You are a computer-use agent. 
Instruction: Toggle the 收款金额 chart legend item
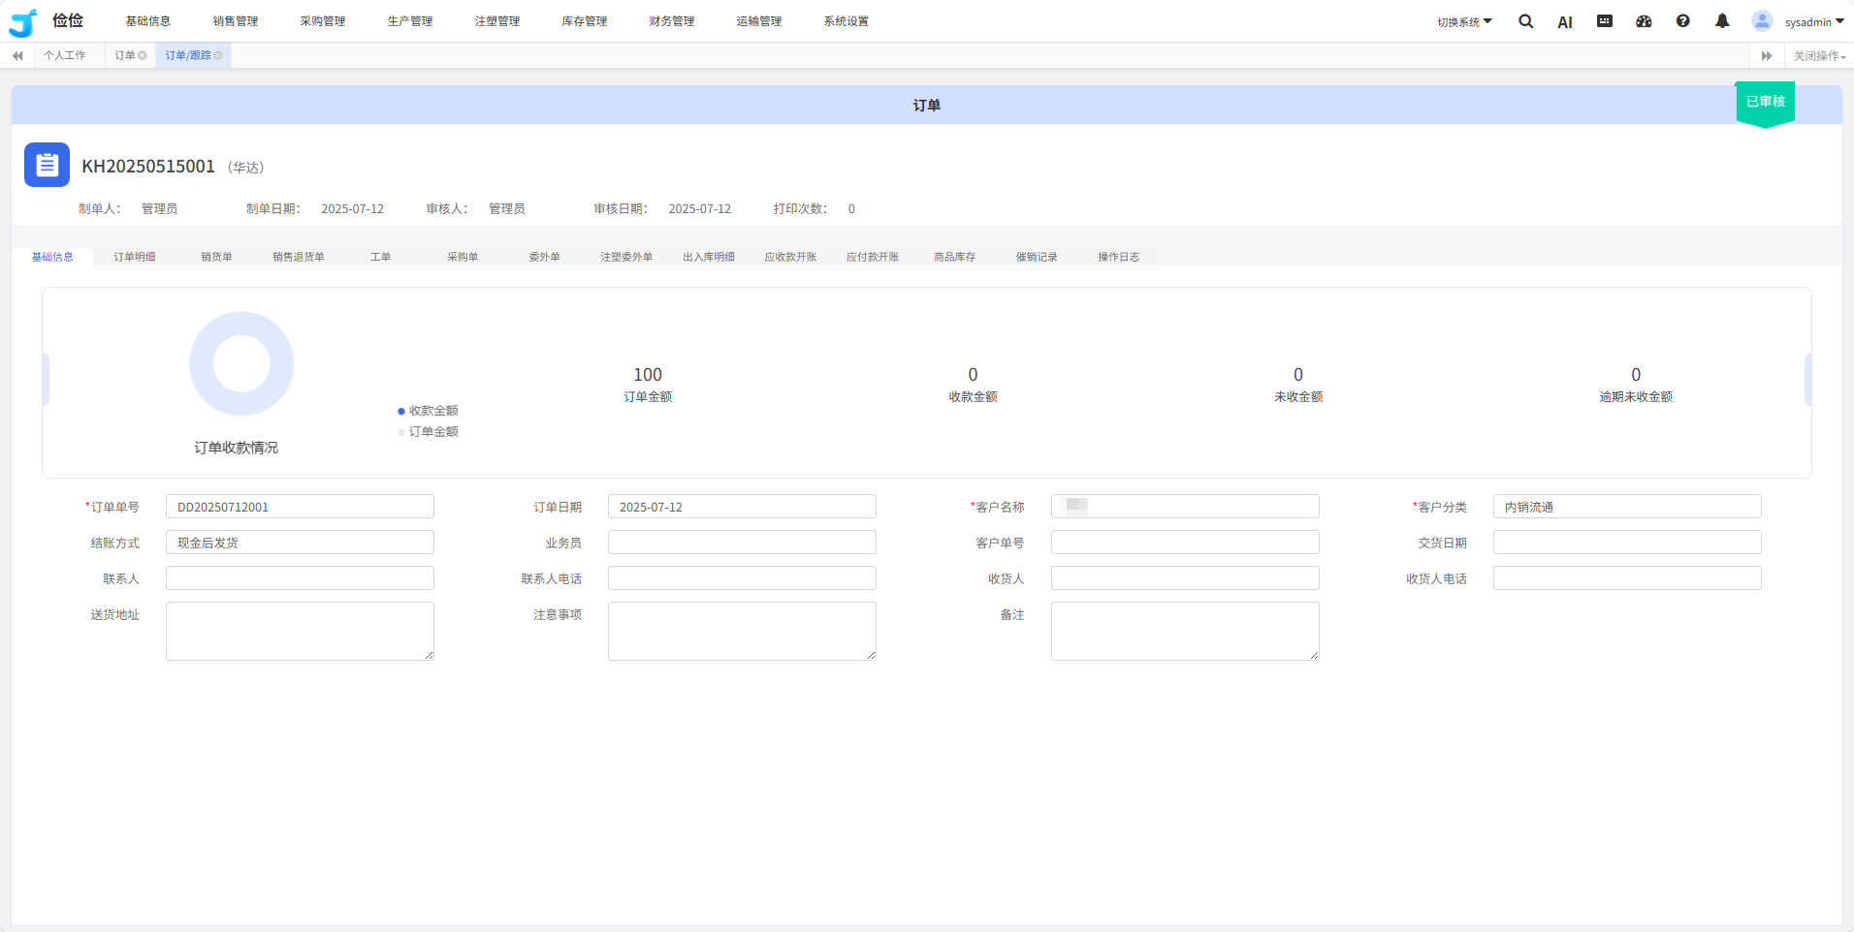click(428, 411)
